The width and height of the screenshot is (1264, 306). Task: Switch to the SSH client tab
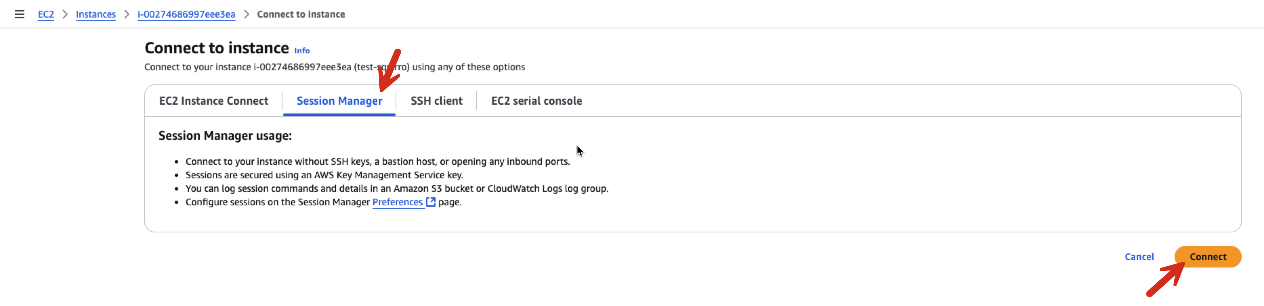(436, 101)
